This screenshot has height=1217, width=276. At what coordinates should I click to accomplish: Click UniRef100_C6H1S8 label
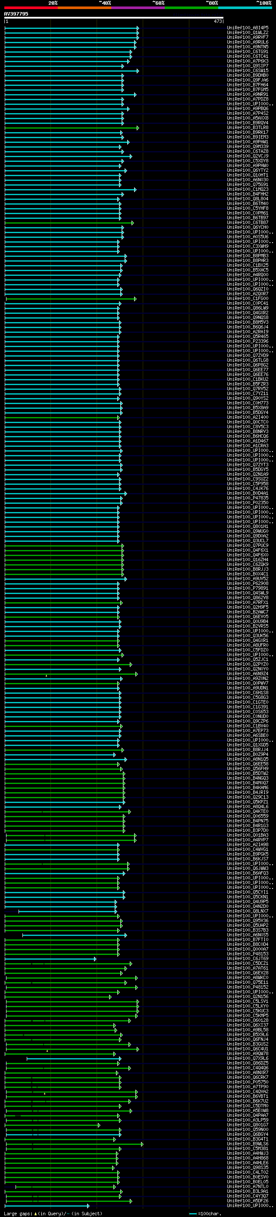248,692
